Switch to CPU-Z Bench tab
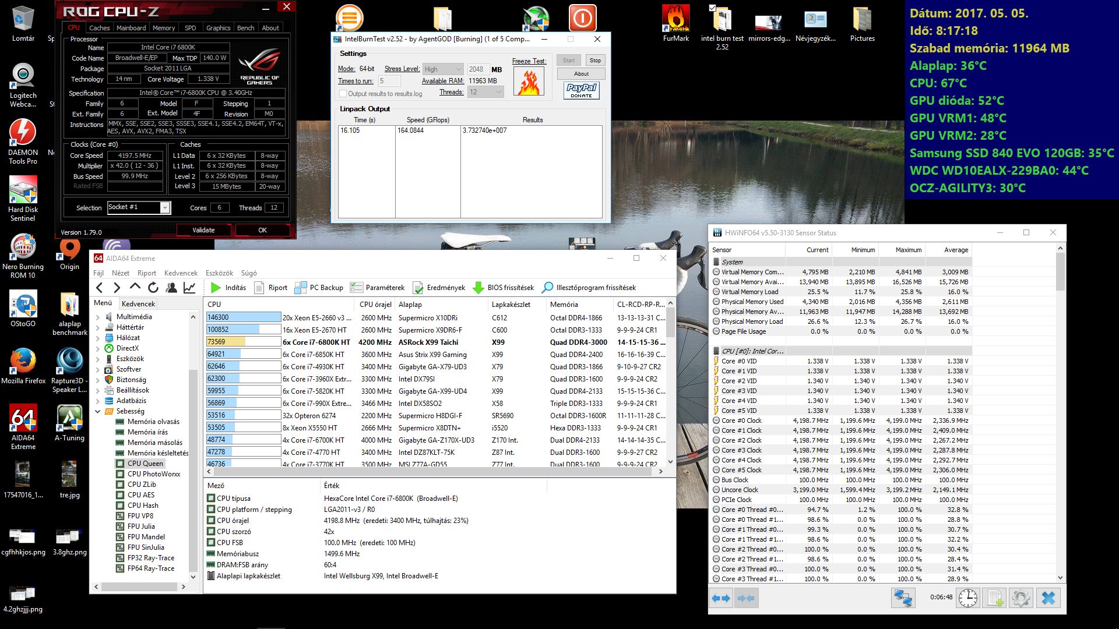Image resolution: width=1119 pixels, height=629 pixels. 245,27
